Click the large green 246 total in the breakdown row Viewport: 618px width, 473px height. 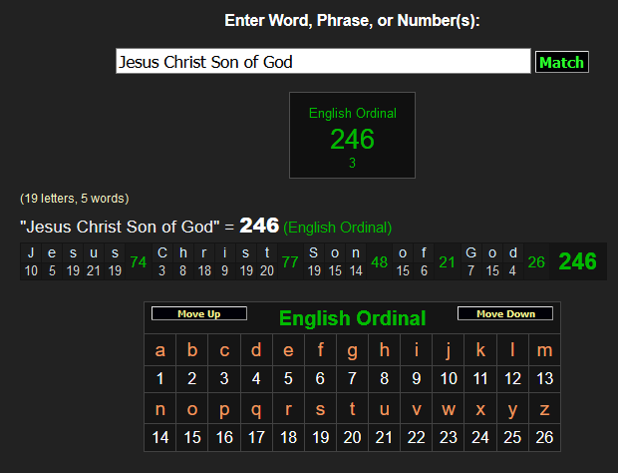click(577, 262)
